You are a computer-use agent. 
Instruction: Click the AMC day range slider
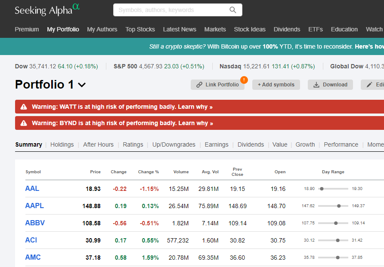[333, 258]
